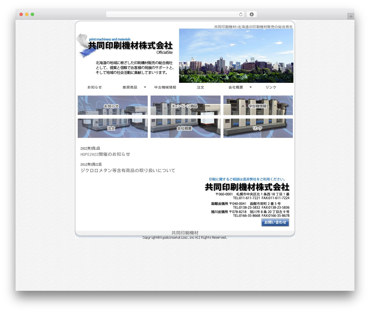This screenshot has height=313, width=370.
Task: Click the お問い合わせ contact button
Action: (x=275, y=222)
